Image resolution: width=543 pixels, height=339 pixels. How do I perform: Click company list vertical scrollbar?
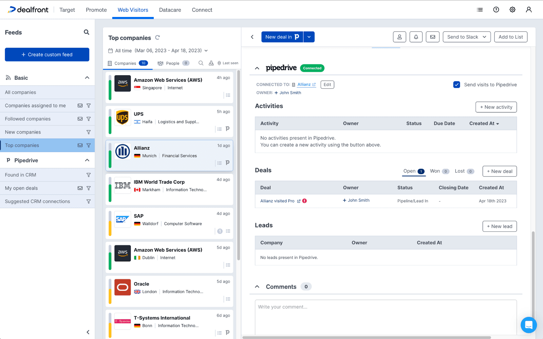(x=239, y=165)
